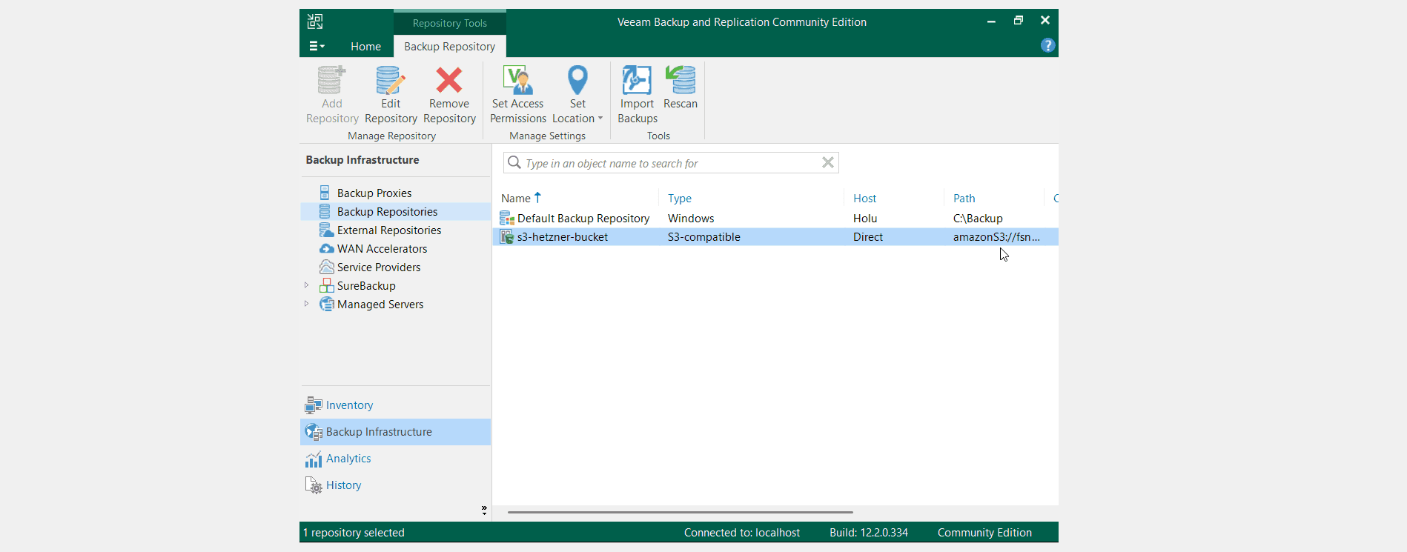This screenshot has height=552, width=1407.
Task: Clear the search box with the X
Action: point(828,162)
